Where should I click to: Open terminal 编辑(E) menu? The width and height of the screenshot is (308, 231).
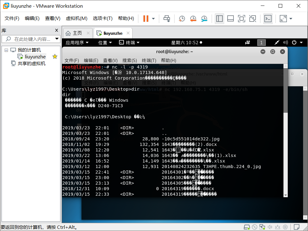pyautogui.click(x=91, y=61)
